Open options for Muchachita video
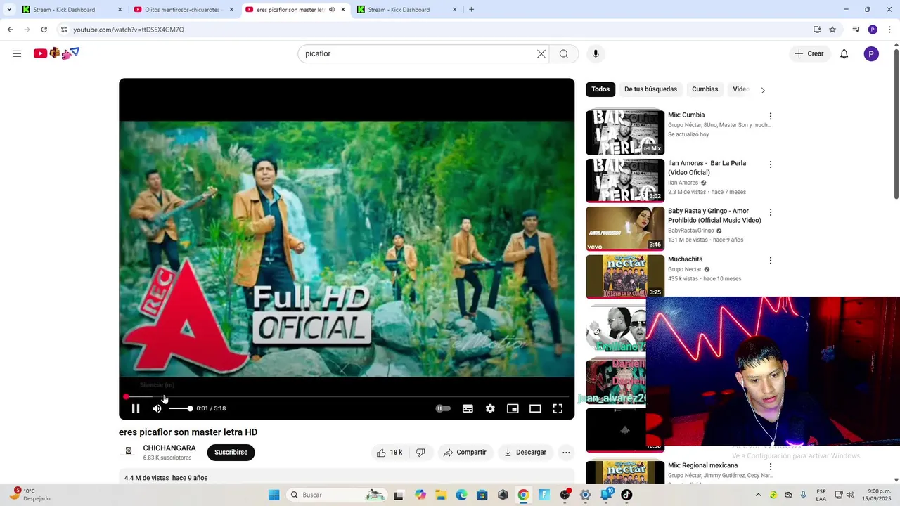 [x=771, y=261]
